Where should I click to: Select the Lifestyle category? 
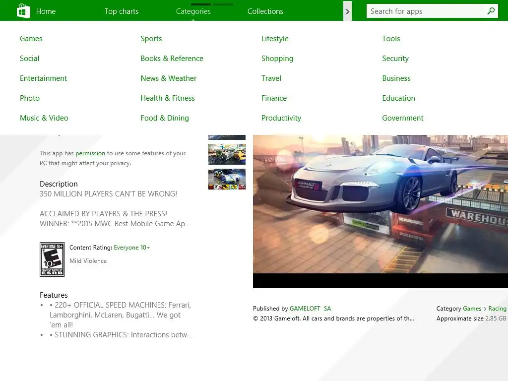[x=275, y=39]
